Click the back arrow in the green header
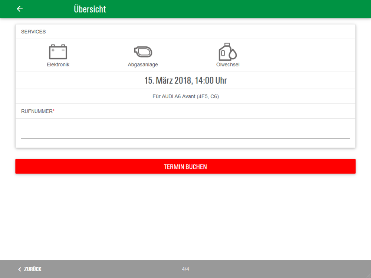Image resolution: width=371 pixels, height=278 pixels. (x=20, y=9)
